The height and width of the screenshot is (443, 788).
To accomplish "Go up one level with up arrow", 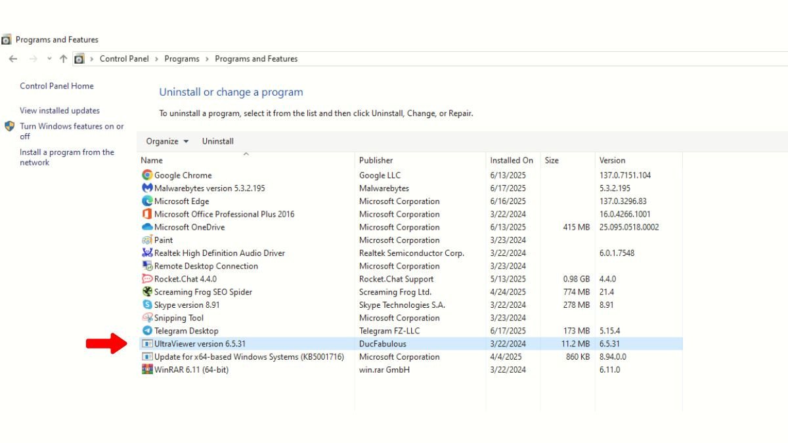I will (63, 59).
